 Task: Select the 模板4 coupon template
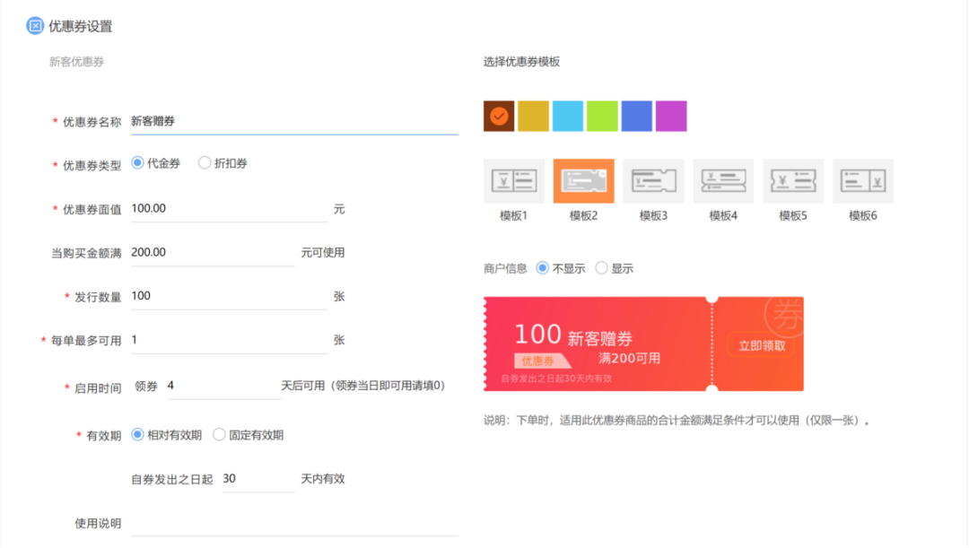click(x=723, y=181)
